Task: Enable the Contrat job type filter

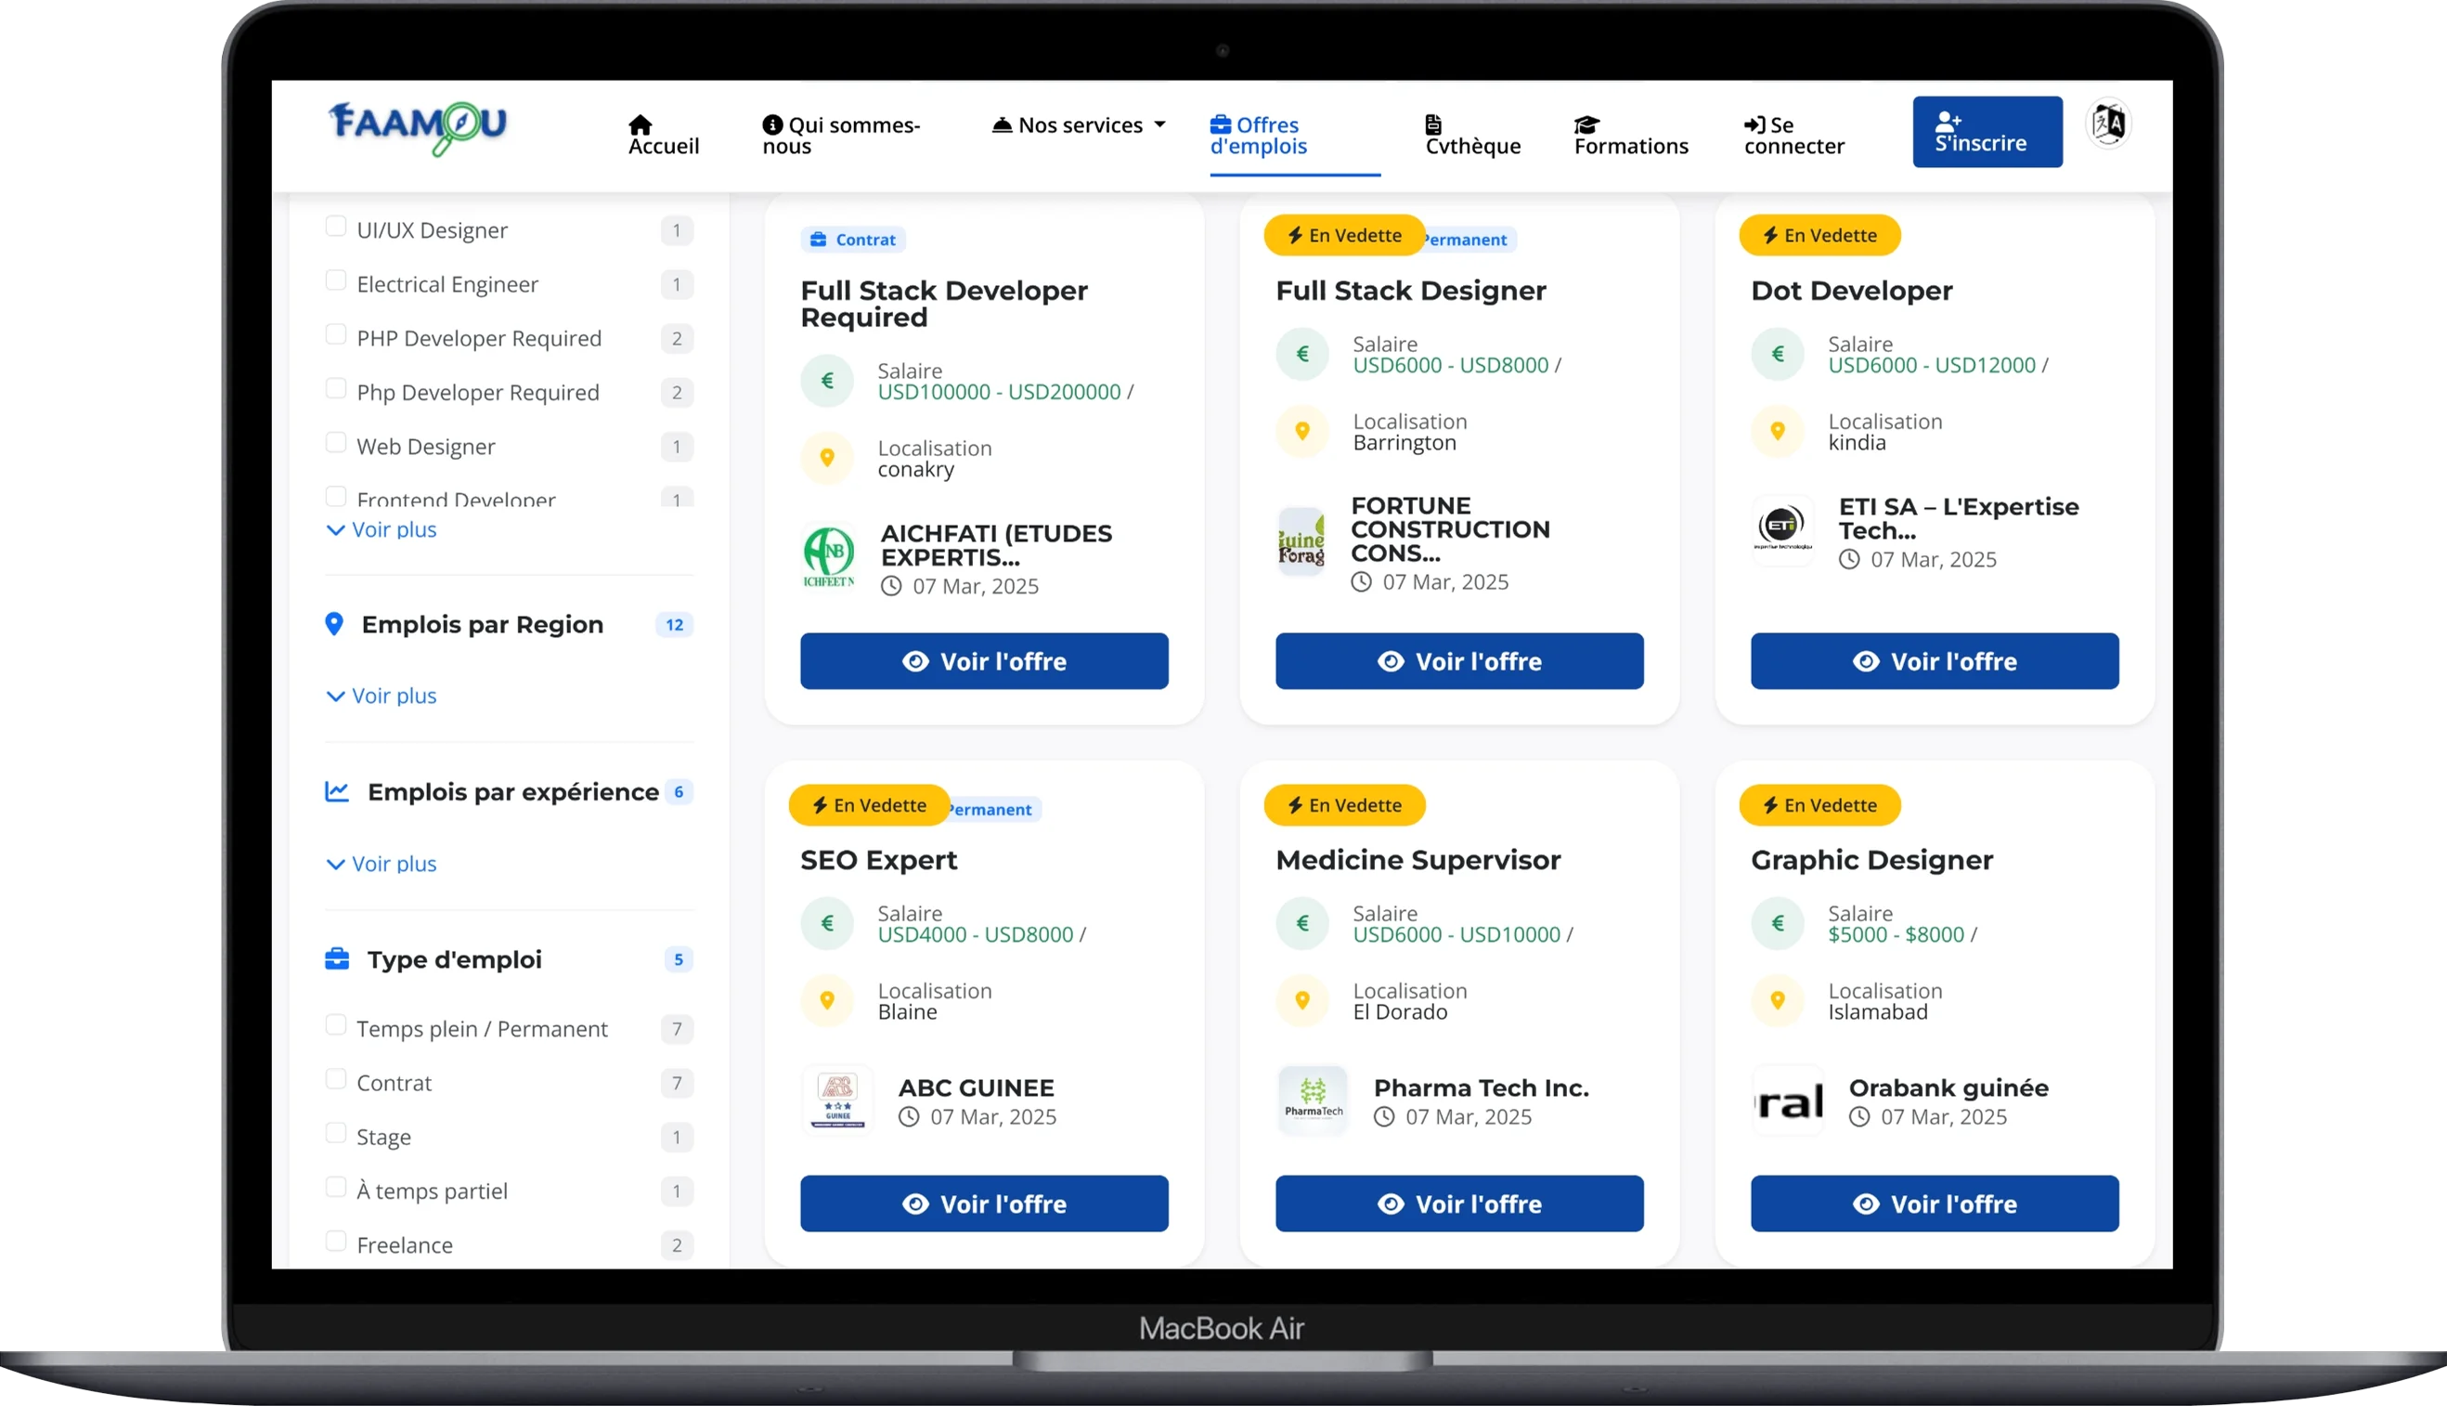Action: pos(336,1080)
